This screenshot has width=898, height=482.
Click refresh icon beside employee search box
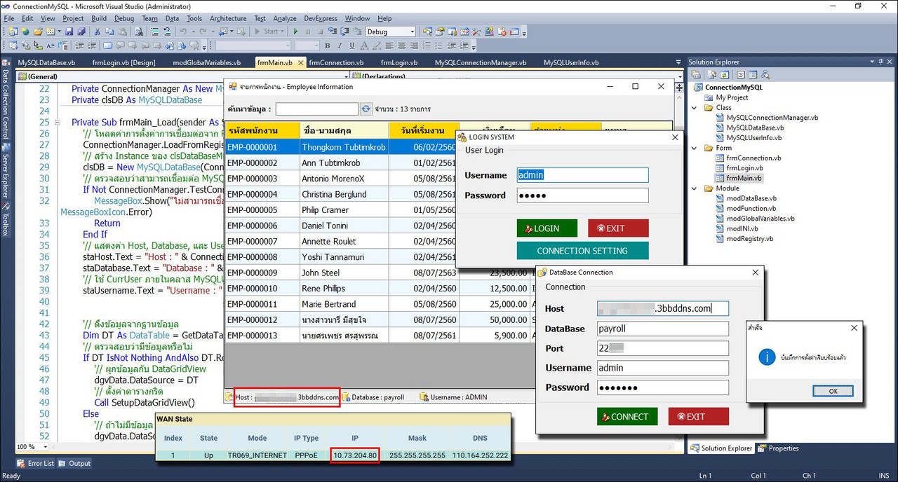coord(366,109)
